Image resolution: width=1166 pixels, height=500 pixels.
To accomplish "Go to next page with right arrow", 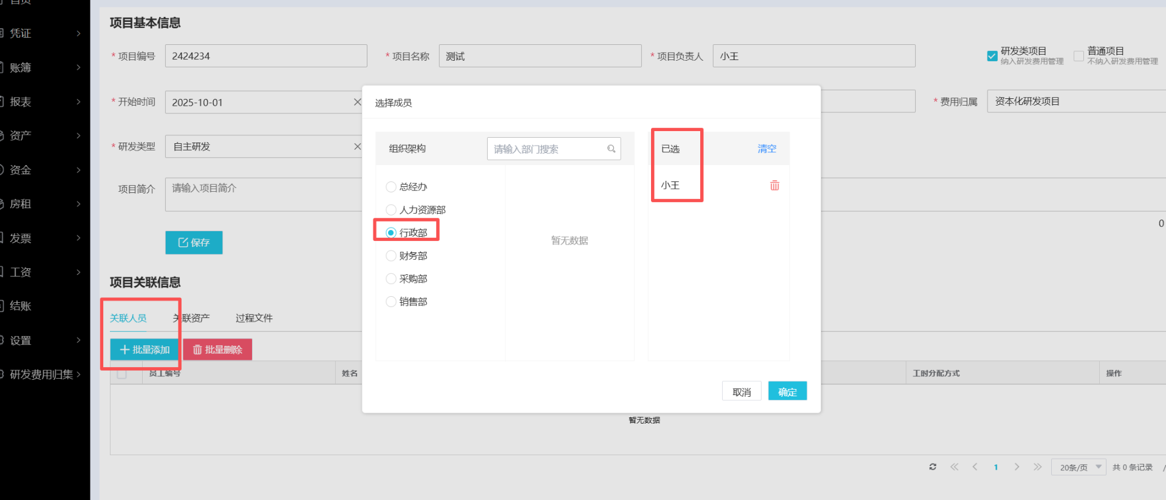I will tap(1017, 467).
